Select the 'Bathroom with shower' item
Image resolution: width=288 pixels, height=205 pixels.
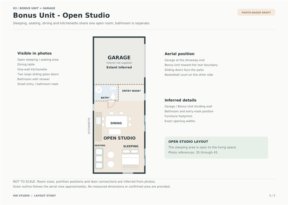[33, 79]
